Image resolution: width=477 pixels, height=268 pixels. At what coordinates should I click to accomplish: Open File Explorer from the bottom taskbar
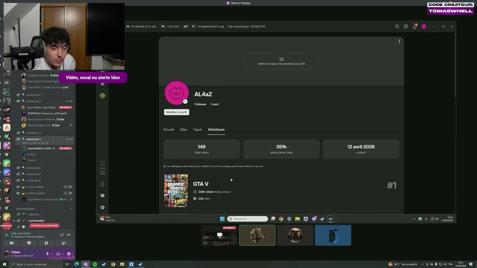click(122, 264)
